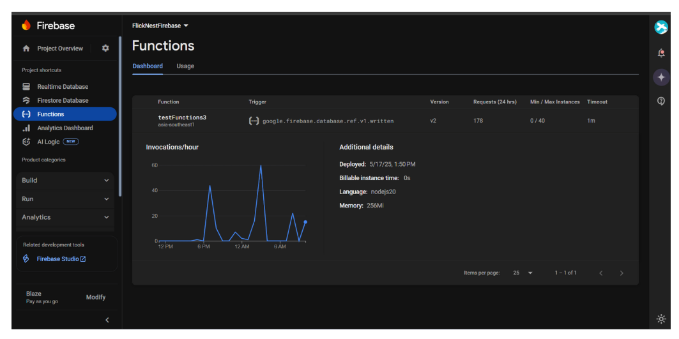
Task: Click the last data point on invocations chart
Action: coord(305,222)
